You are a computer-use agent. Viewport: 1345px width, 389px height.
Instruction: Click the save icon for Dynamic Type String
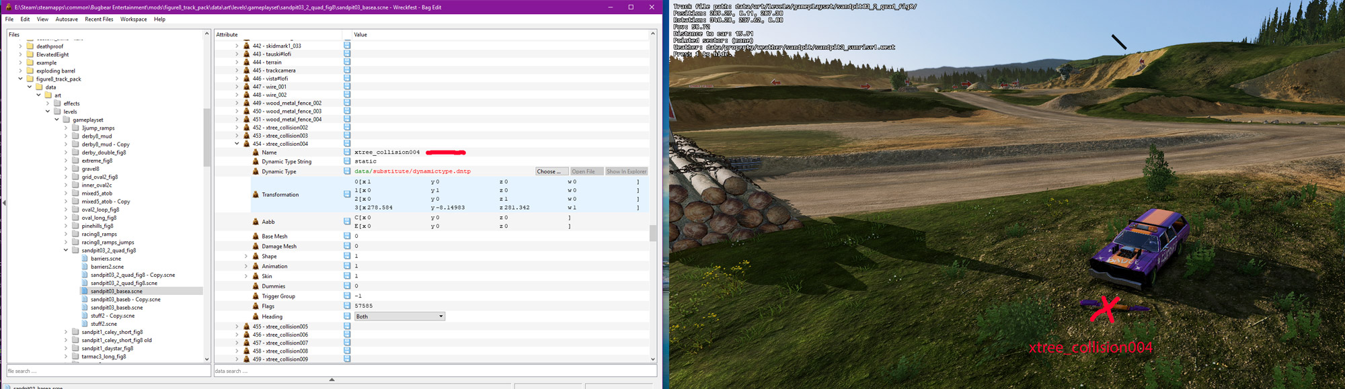click(x=347, y=161)
